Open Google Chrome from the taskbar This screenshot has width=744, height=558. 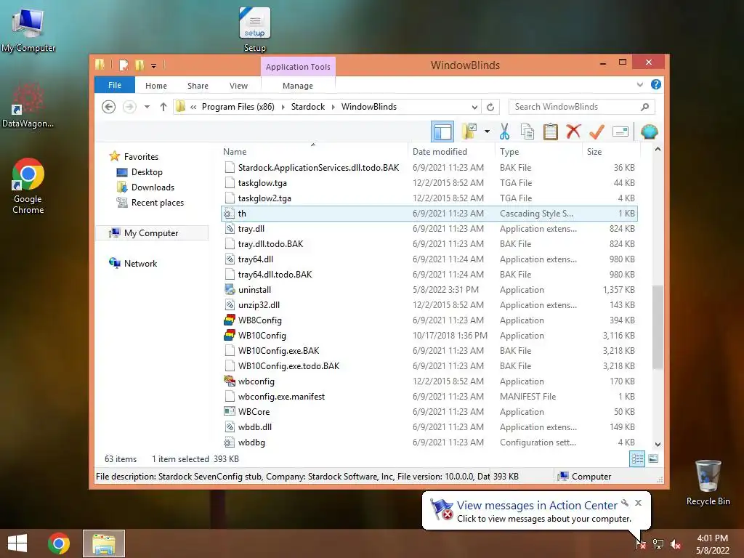(59, 543)
